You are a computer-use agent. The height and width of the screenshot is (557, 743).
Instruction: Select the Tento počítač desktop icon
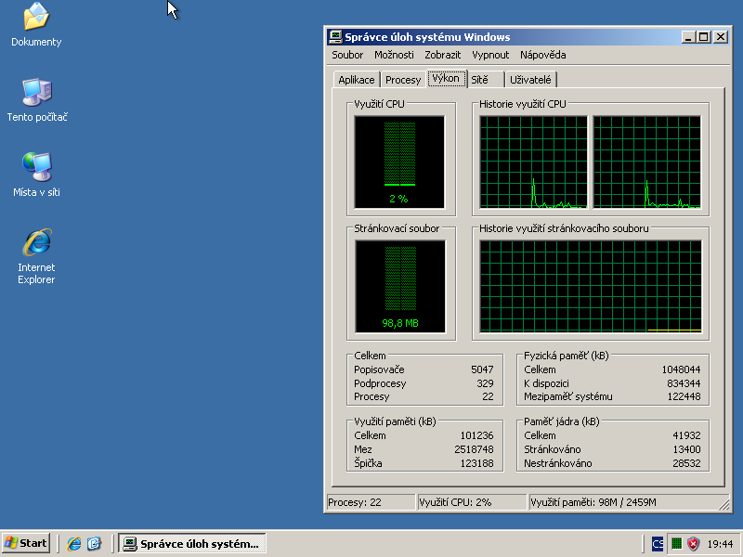tap(37, 100)
